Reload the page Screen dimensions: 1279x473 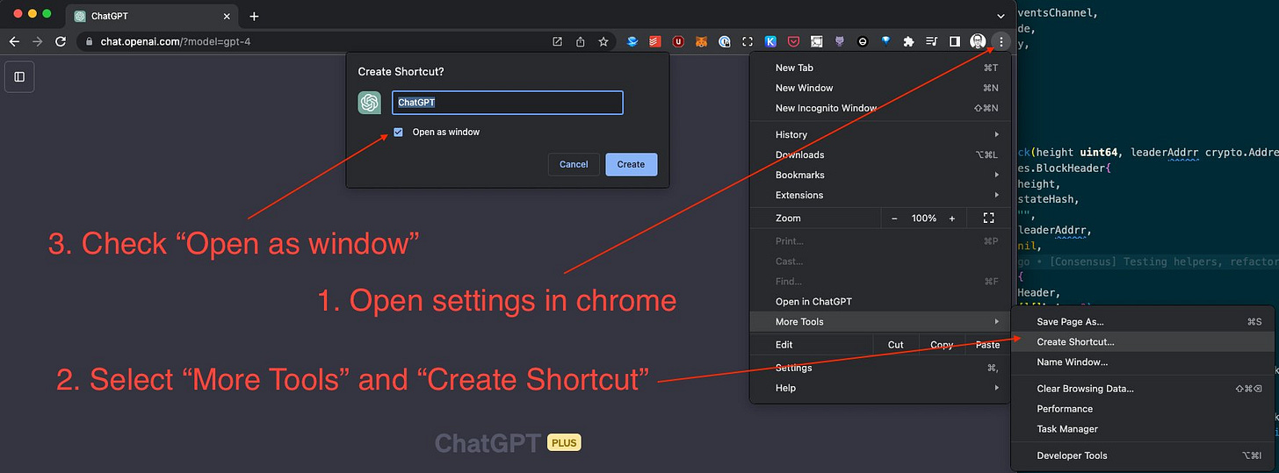[61, 41]
